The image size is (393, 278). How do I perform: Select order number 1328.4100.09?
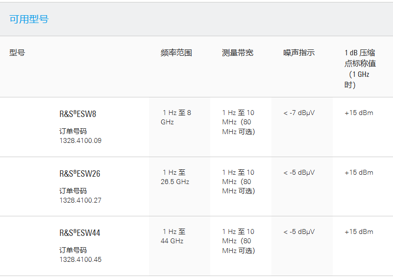pos(80,140)
